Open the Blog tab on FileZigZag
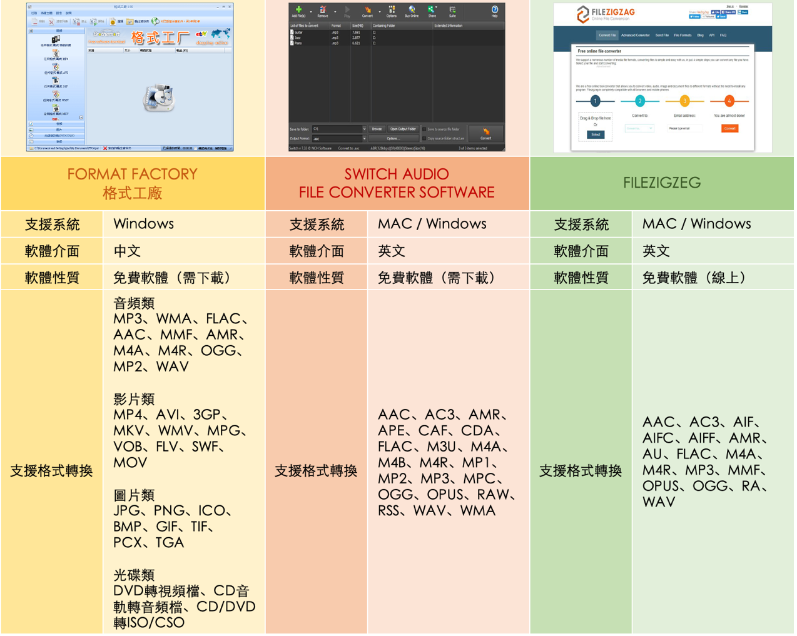 [700, 35]
